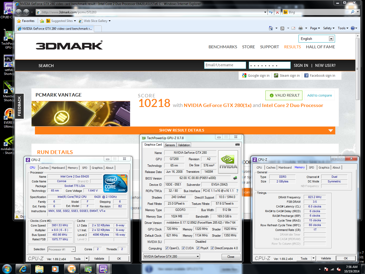Screen dimensions: 365x274
Task: Click the Refresh icon in address bar
Action: coord(271,12)
